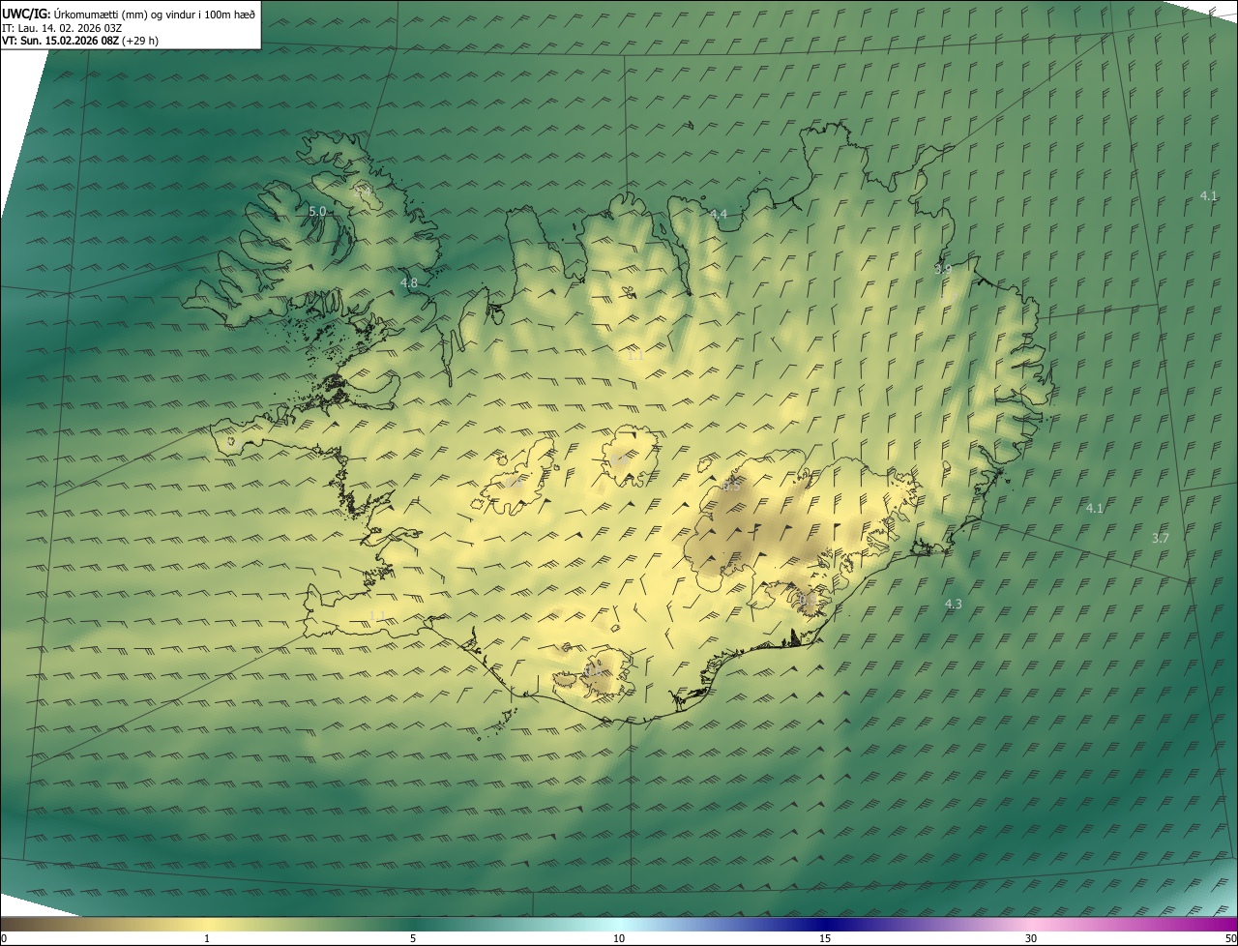Click the 5.0 value label on the map
Image resolution: width=1238 pixels, height=946 pixels.
click(317, 211)
